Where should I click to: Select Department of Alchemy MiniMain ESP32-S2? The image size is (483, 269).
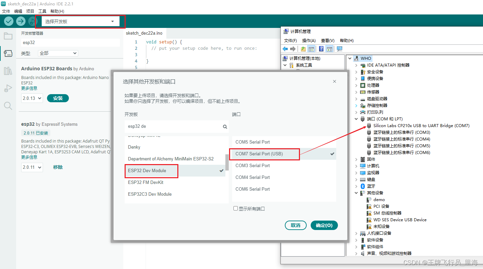pyautogui.click(x=175, y=159)
